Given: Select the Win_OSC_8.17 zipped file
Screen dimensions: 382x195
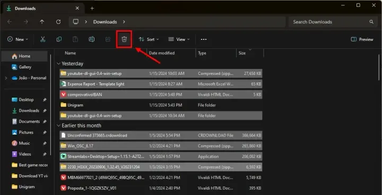Looking at the screenshot, I should [x=161, y=146].
